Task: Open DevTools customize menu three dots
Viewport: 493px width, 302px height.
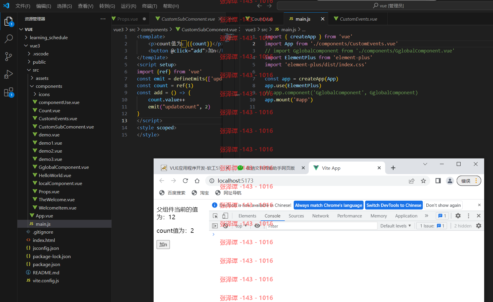Action: [x=468, y=216]
